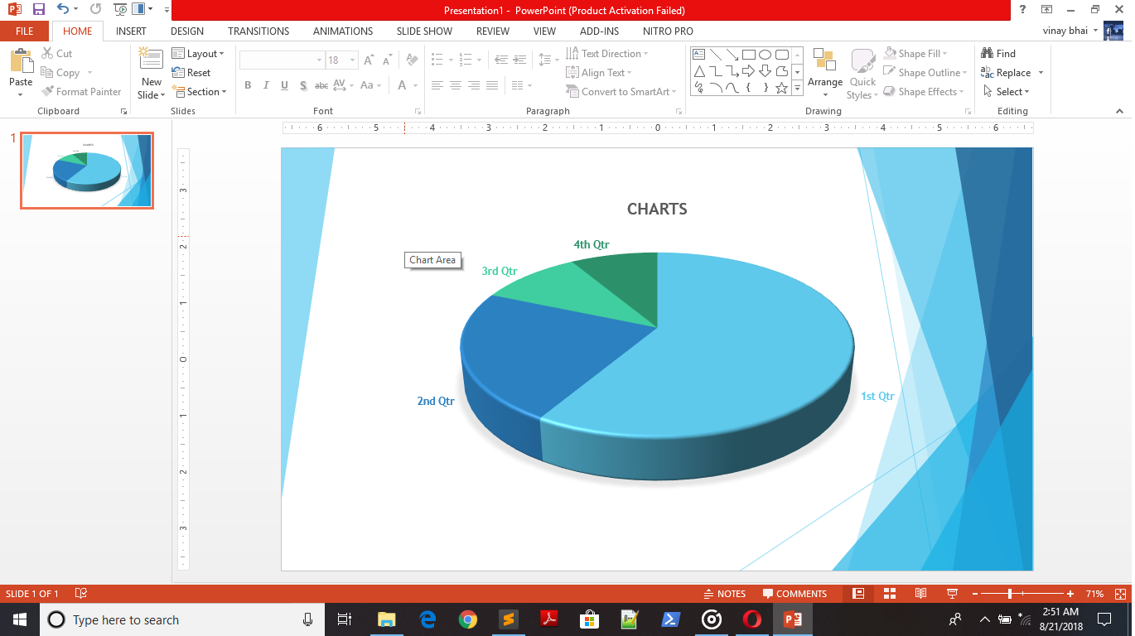Launch PowerPoint from the Windows taskbar

tap(793, 619)
